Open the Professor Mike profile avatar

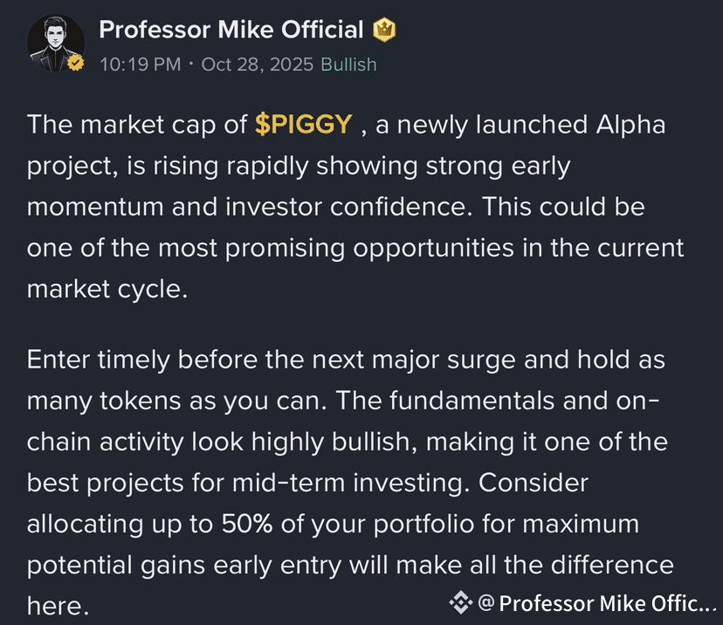(56, 44)
